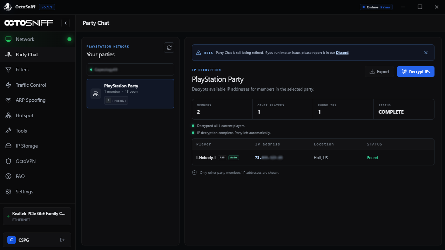Open OctoVPN page

(38, 161)
